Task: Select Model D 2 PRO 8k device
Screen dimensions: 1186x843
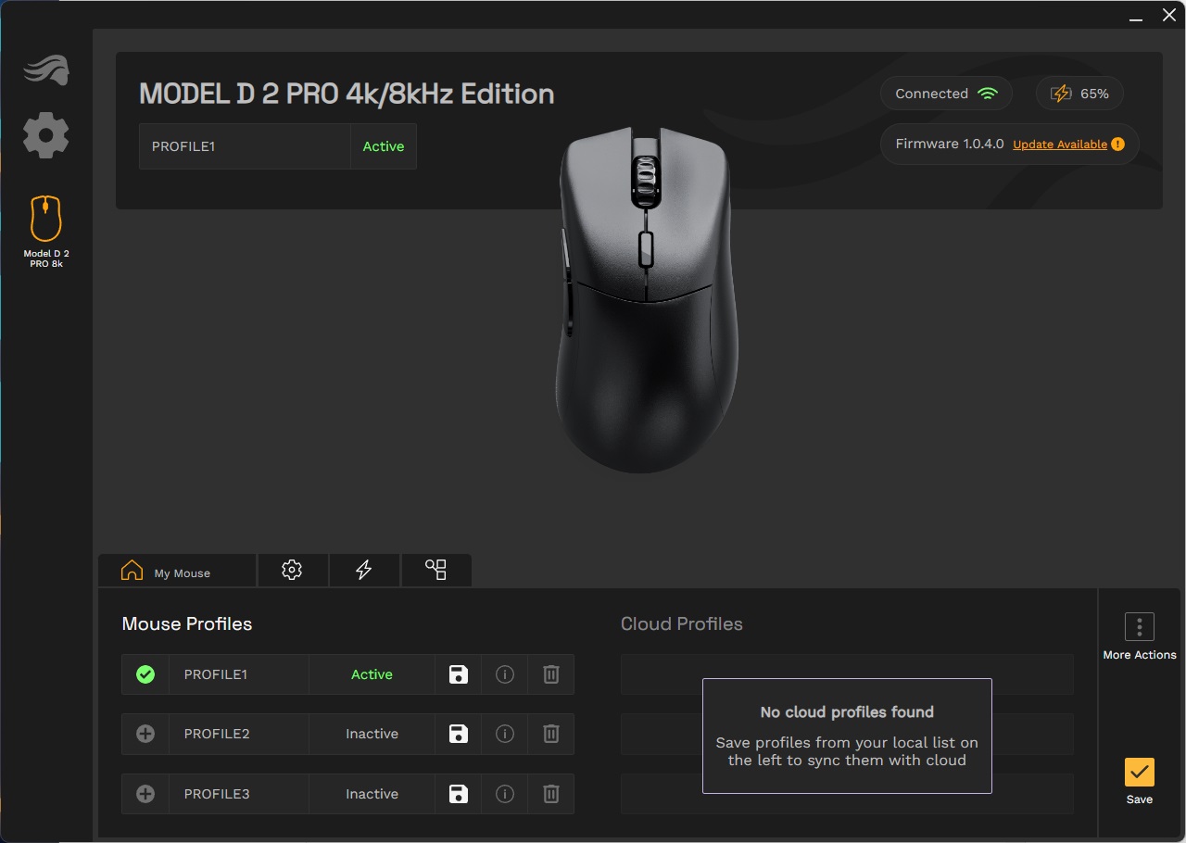Action: point(46,232)
